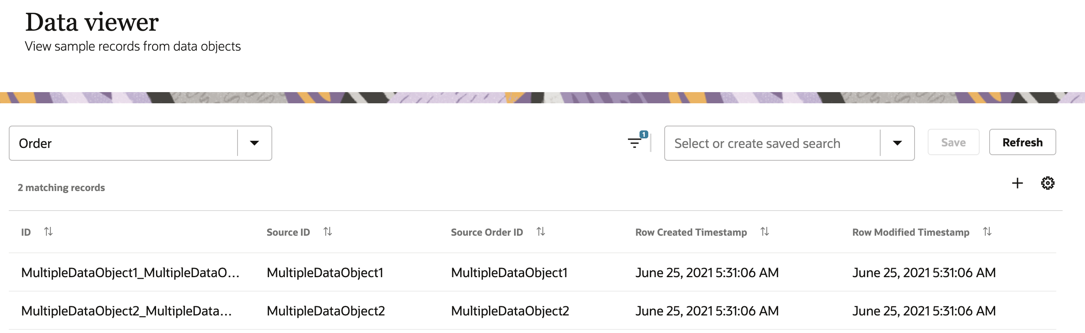Click the MultipleDataObject1 Source ID cell

(x=324, y=272)
